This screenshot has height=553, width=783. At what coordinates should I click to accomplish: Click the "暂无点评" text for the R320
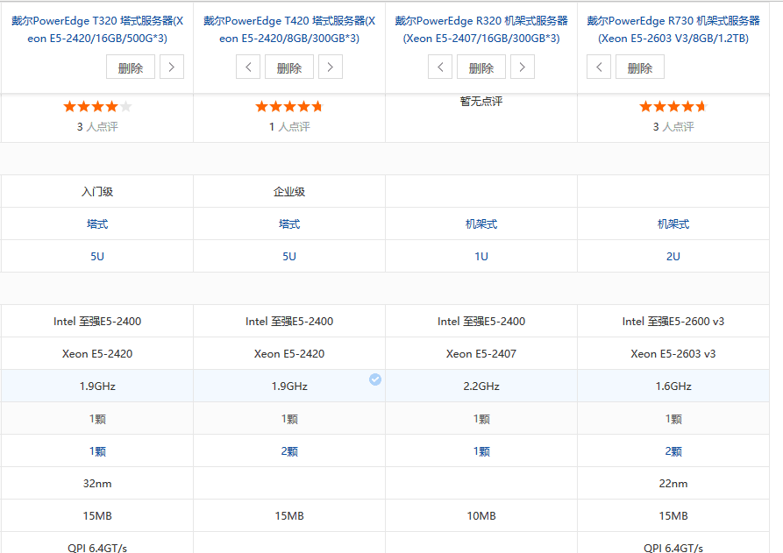481,102
